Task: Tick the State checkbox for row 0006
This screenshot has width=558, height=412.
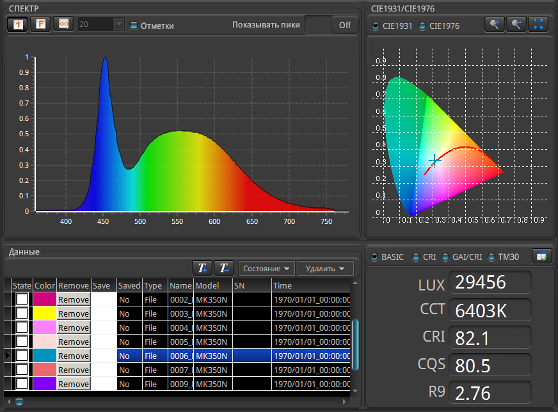Action: (x=22, y=356)
